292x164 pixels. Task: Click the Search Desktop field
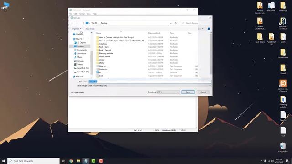(x=196, y=23)
